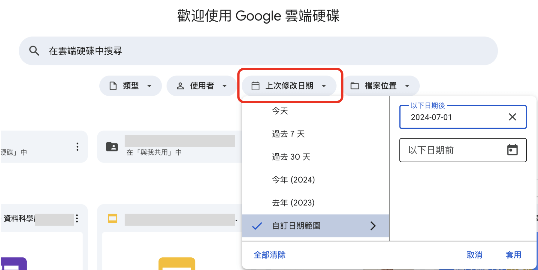
Task: Open more options menu on 硬碟」中 card
Action: click(77, 147)
